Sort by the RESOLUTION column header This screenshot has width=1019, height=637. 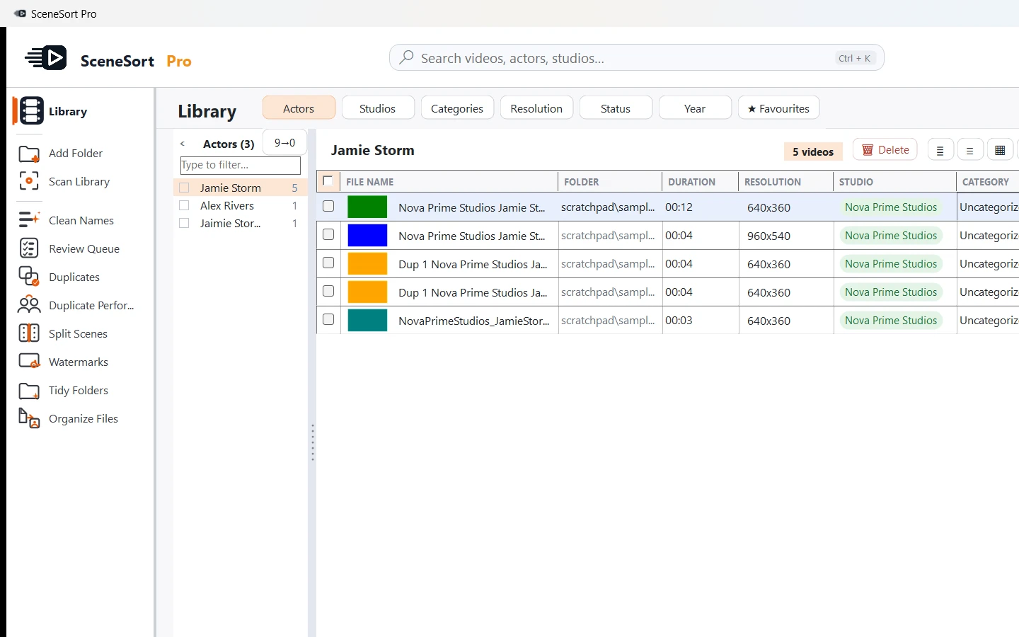[x=786, y=182]
